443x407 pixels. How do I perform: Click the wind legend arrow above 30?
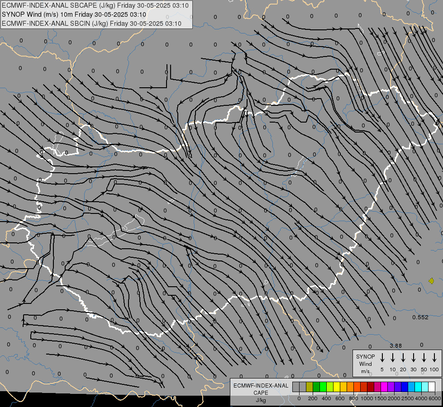[413, 358]
